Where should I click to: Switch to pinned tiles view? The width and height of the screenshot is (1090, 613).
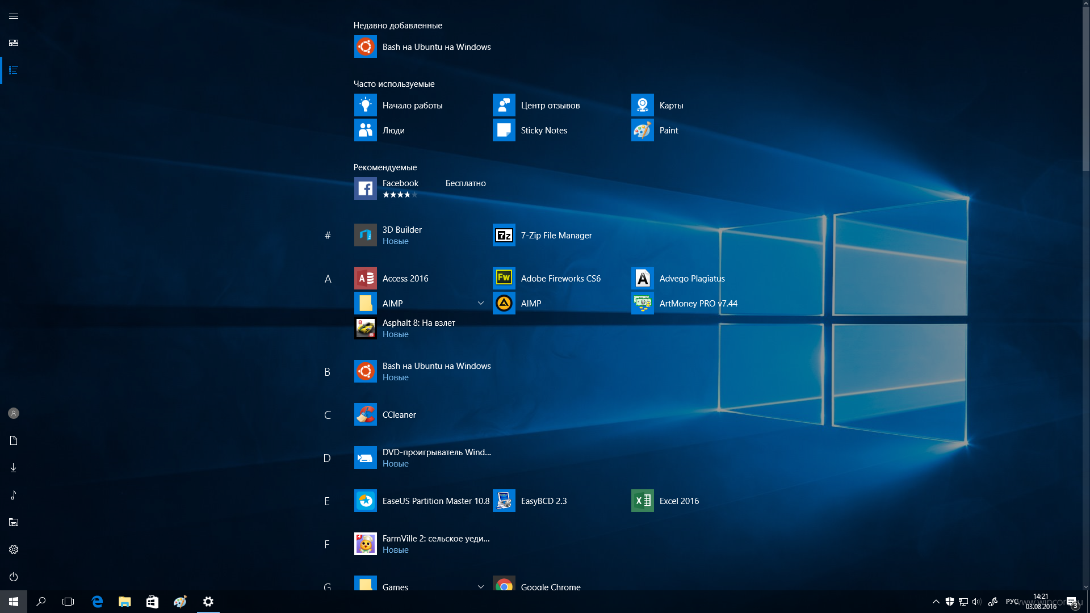pos(14,43)
